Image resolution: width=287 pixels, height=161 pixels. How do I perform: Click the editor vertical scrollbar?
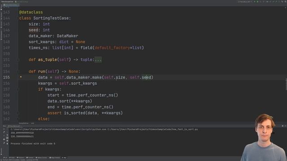[286, 84]
